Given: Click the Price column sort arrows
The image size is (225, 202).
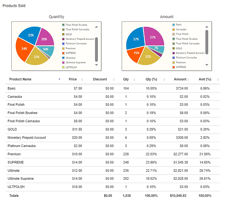Looking at the screenshot, I should tap(82, 79).
